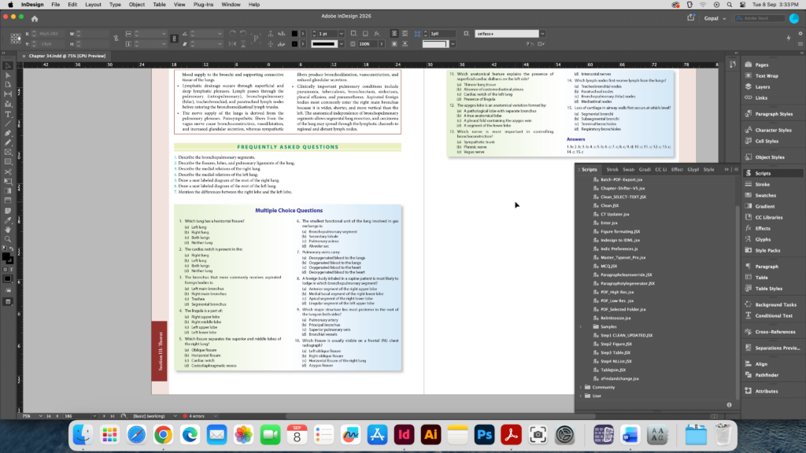The height and width of the screenshot is (453, 806).
Task: Click the home icon in the title bar
Action: click(x=35, y=19)
